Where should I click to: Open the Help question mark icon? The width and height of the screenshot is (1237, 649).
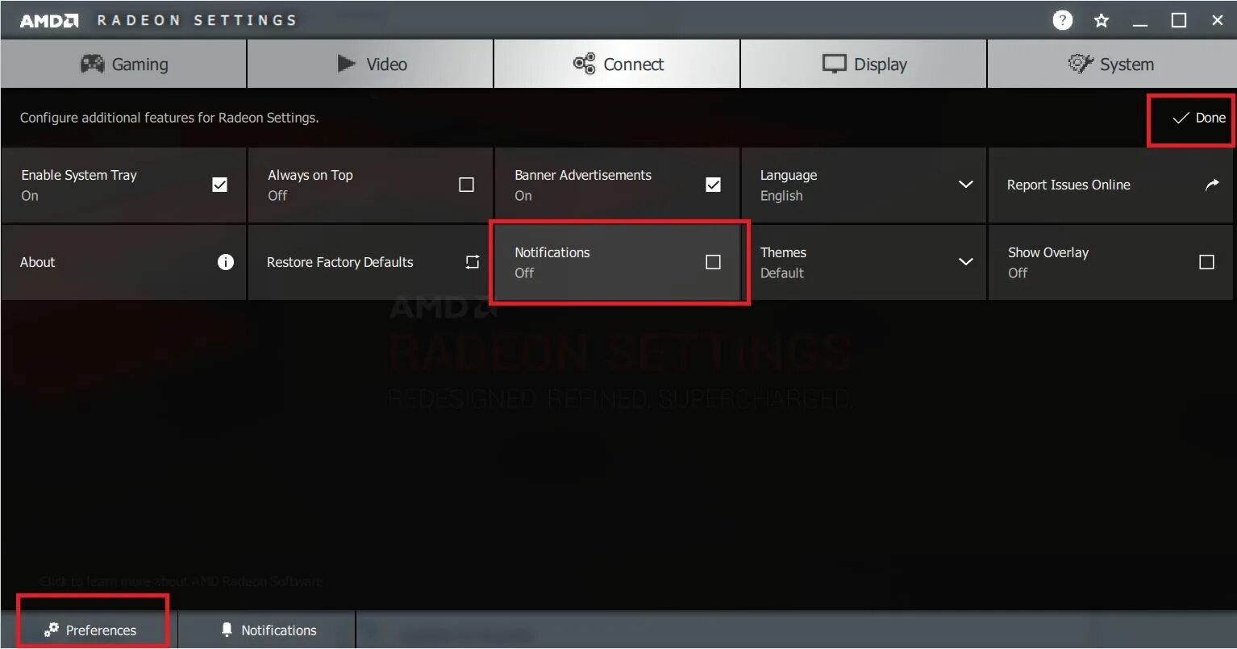click(1063, 20)
